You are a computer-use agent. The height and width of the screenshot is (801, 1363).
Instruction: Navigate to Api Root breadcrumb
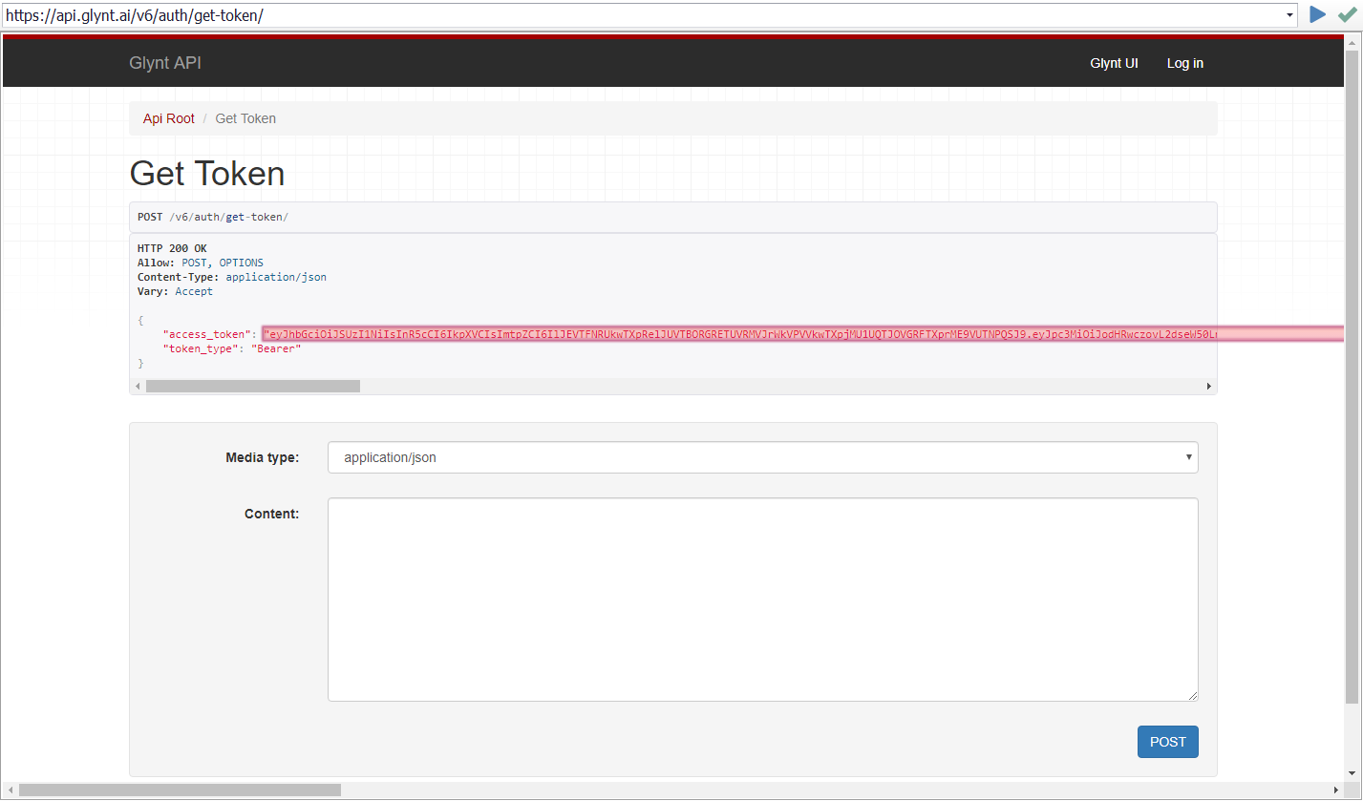coord(169,118)
